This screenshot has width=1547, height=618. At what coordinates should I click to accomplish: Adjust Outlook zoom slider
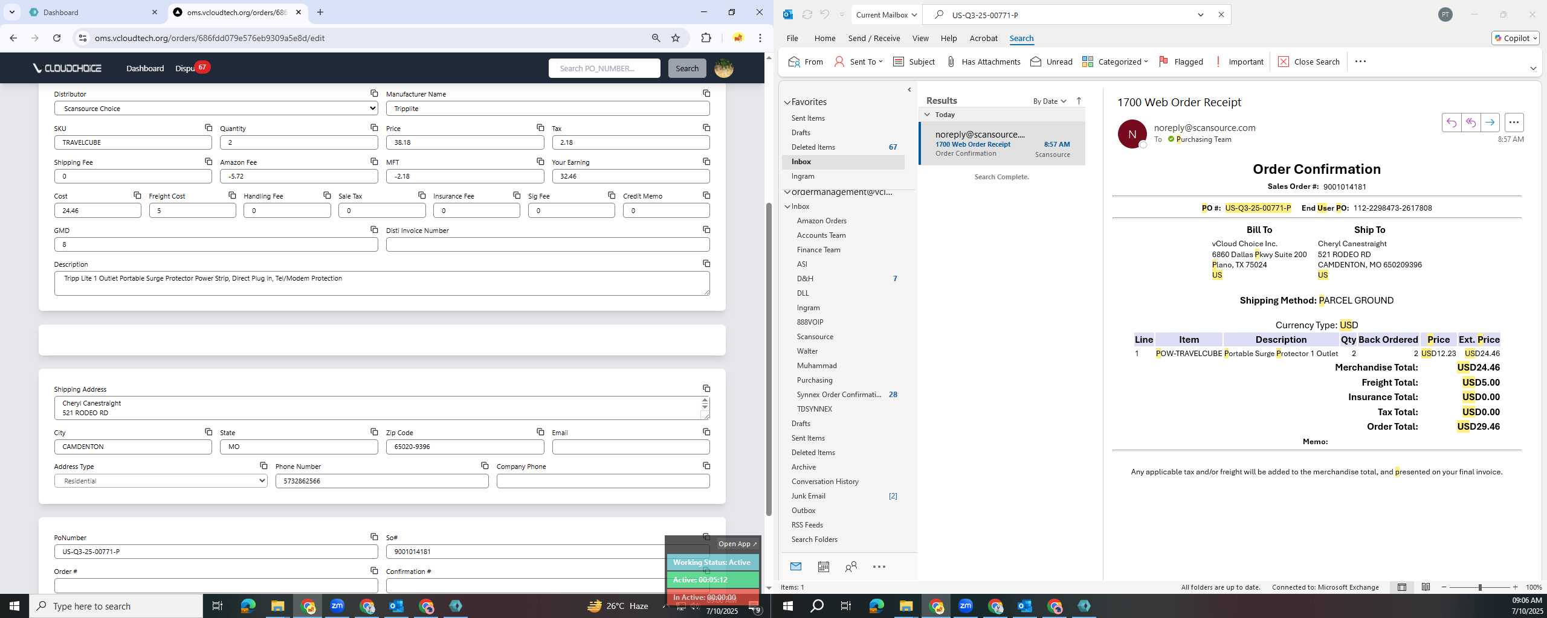click(1479, 587)
